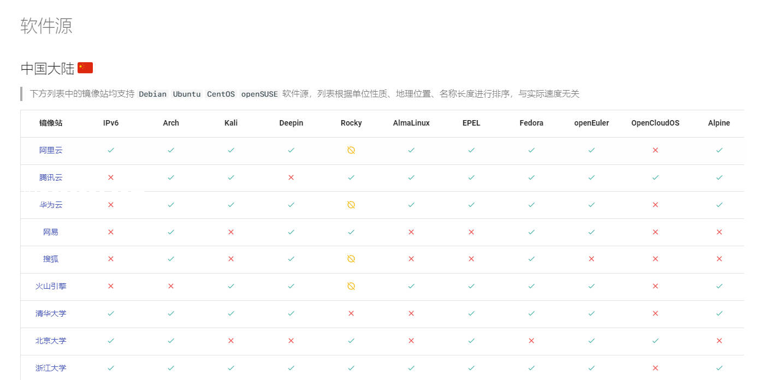Go to the 清华大学 mirror link
Viewport: 762px width, 380px height.
point(51,313)
